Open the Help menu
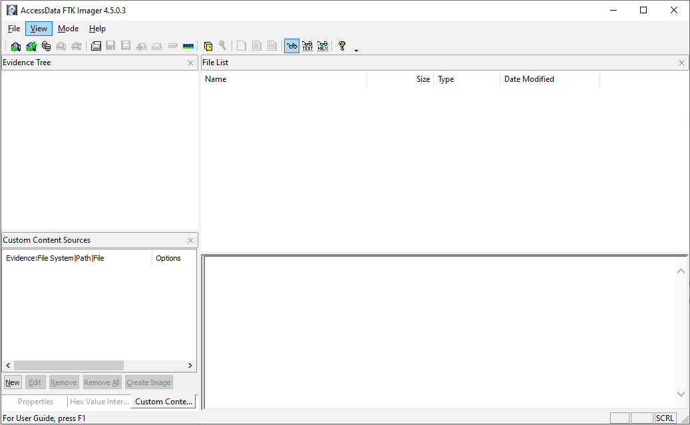Image resolution: width=690 pixels, height=425 pixels. coord(97,29)
